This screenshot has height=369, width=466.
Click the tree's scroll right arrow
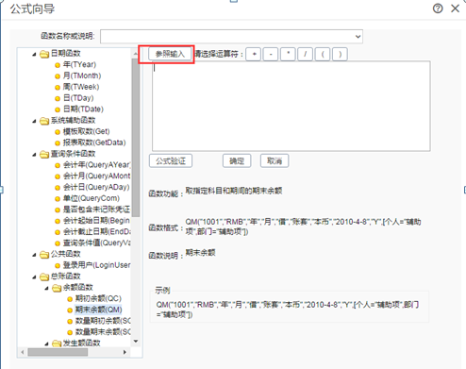(x=125, y=352)
